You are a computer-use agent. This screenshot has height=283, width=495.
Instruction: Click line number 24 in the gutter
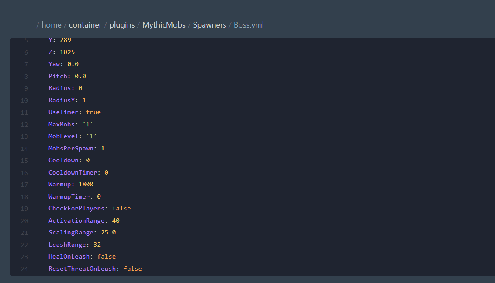(24, 269)
